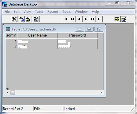This screenshot has width=137, height=114.
Task: Open the View menu
Action: pyautogui.click(x=27, y=12)
